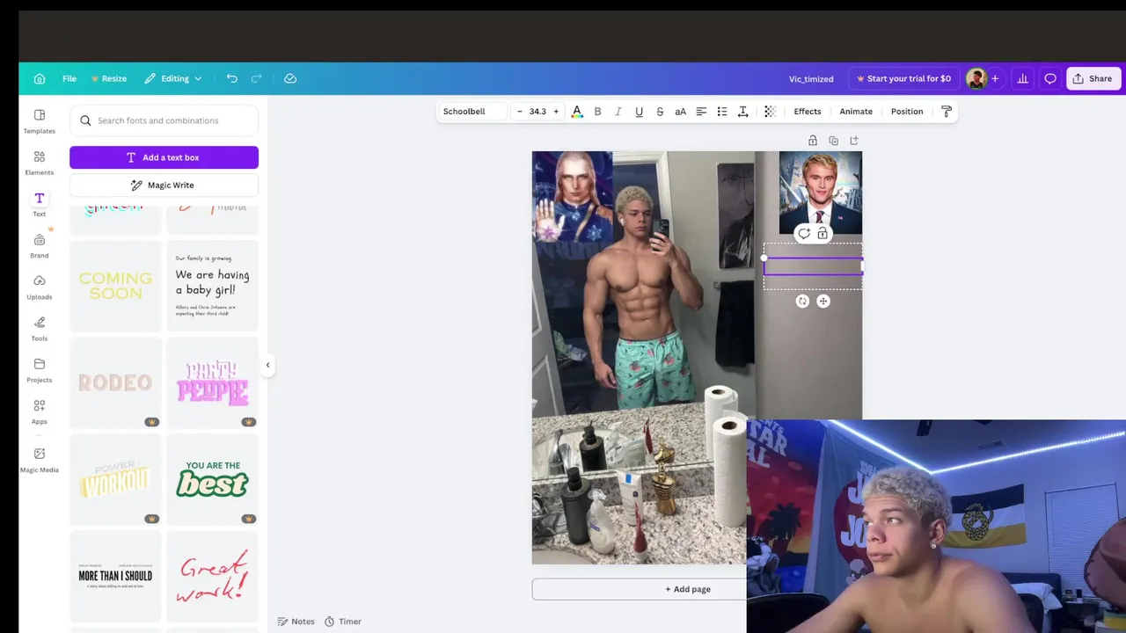Open the File menu
This screenshot has height=633, width=1126.
[69, 78]
